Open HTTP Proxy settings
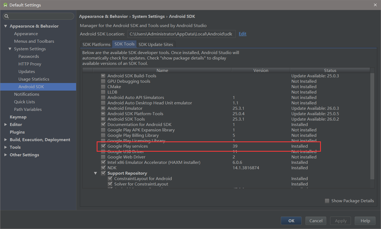The image size is (381, 229). [30, 64]
